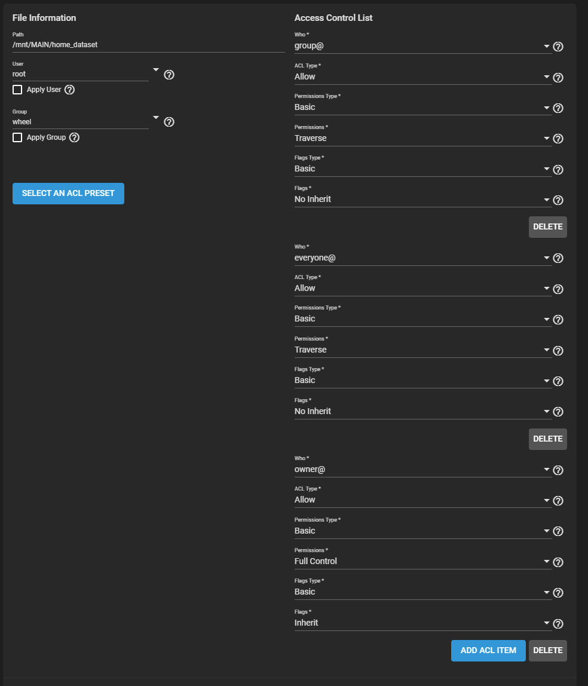Open help icon next to User field

tap(169, 75)
